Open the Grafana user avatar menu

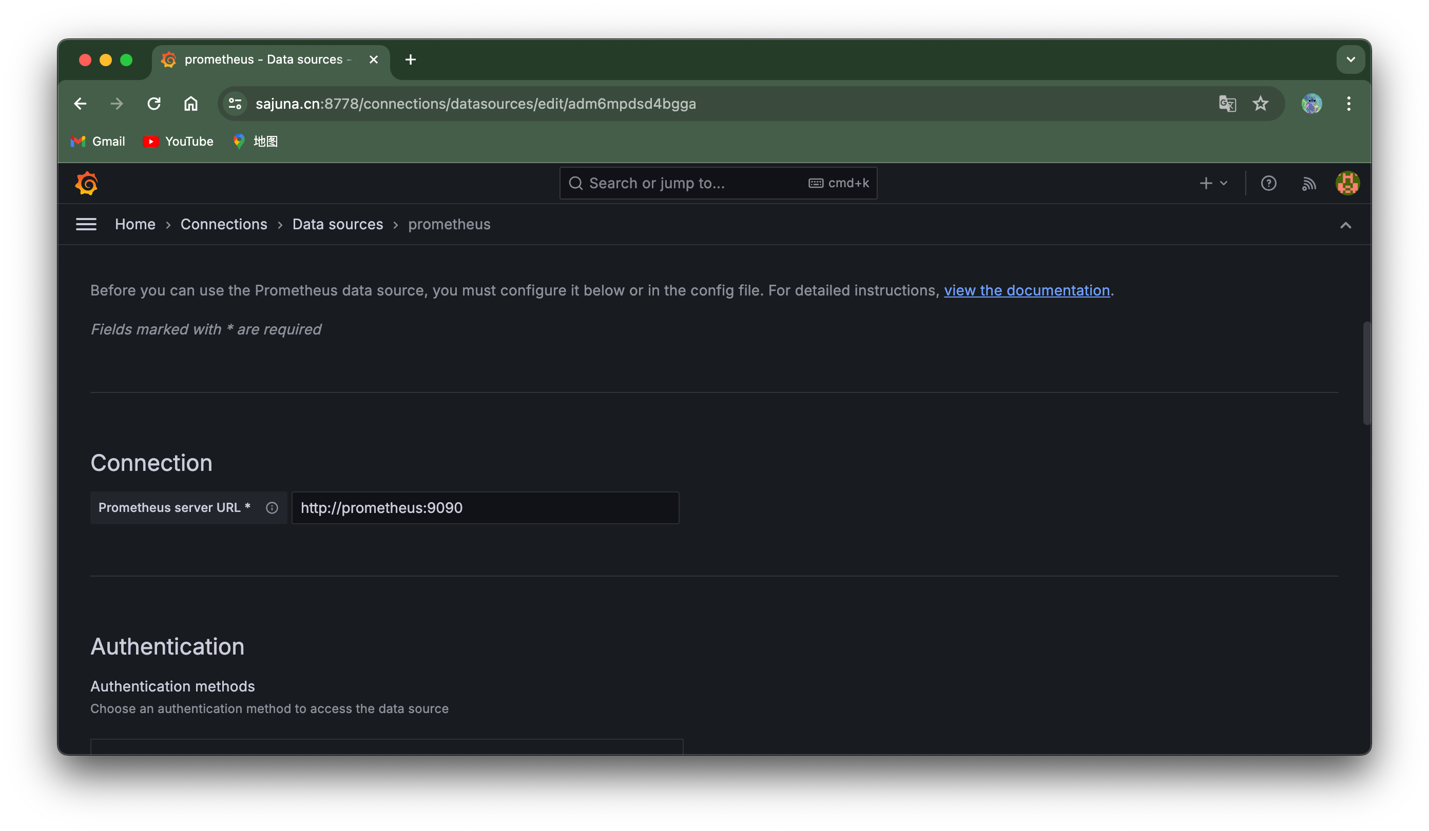click(1347, 183)
